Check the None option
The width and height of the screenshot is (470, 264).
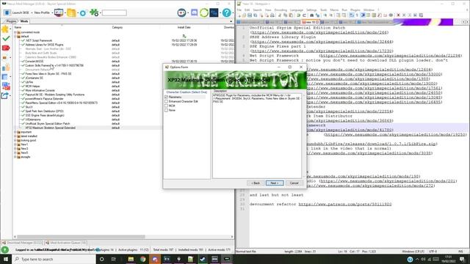(x=167, y=110)
